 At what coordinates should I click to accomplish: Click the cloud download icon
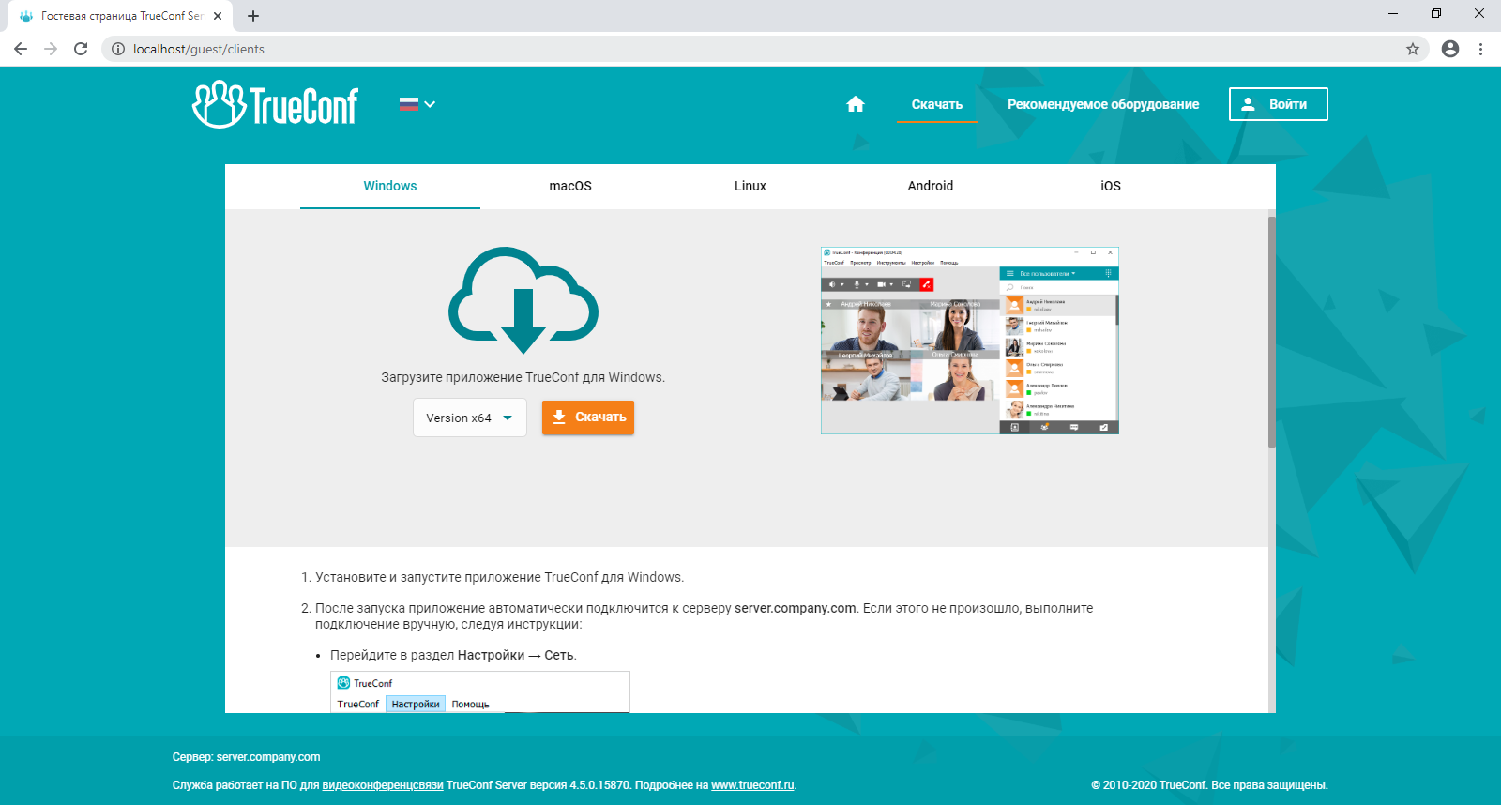tap(523, 299)
